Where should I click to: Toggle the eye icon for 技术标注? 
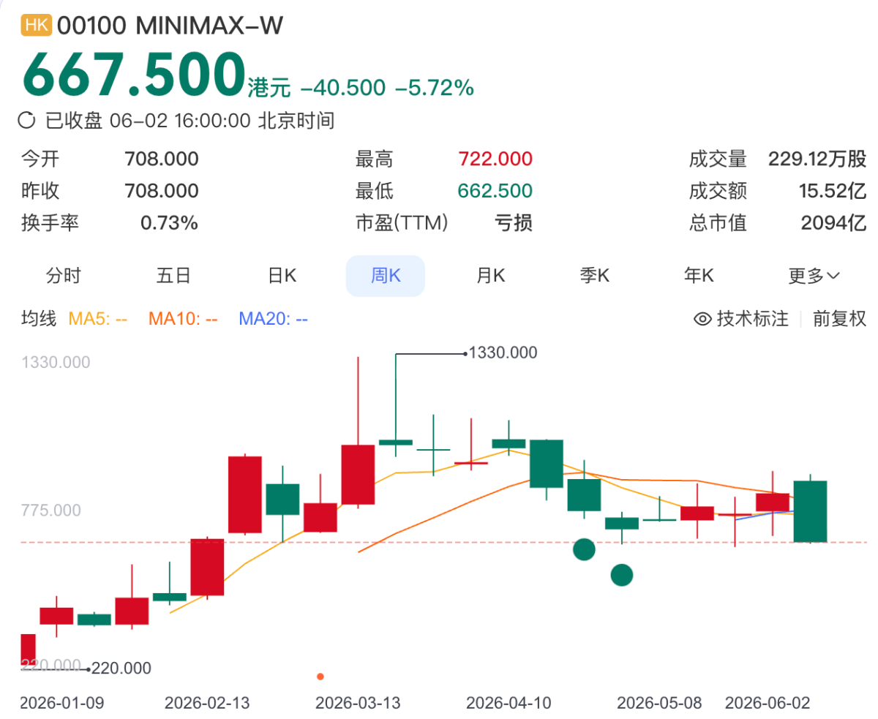pyautogui.click(x=702, y=319)
